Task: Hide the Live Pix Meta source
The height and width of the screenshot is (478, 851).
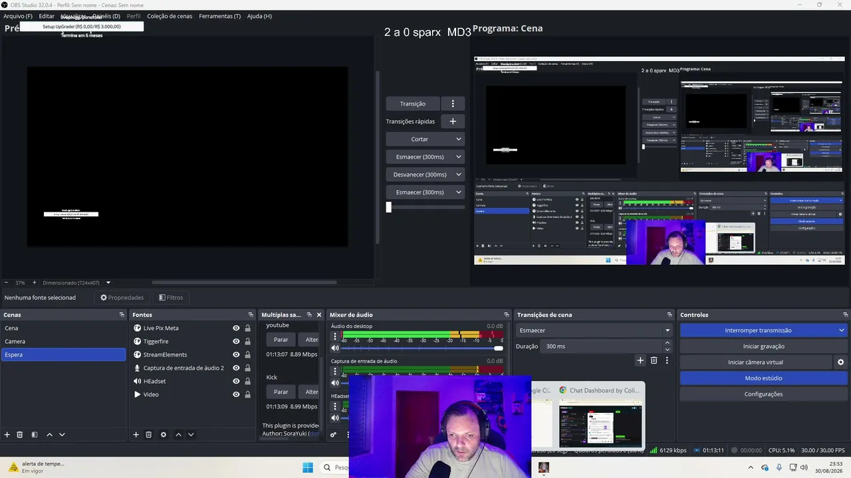Action: [236, 328]
